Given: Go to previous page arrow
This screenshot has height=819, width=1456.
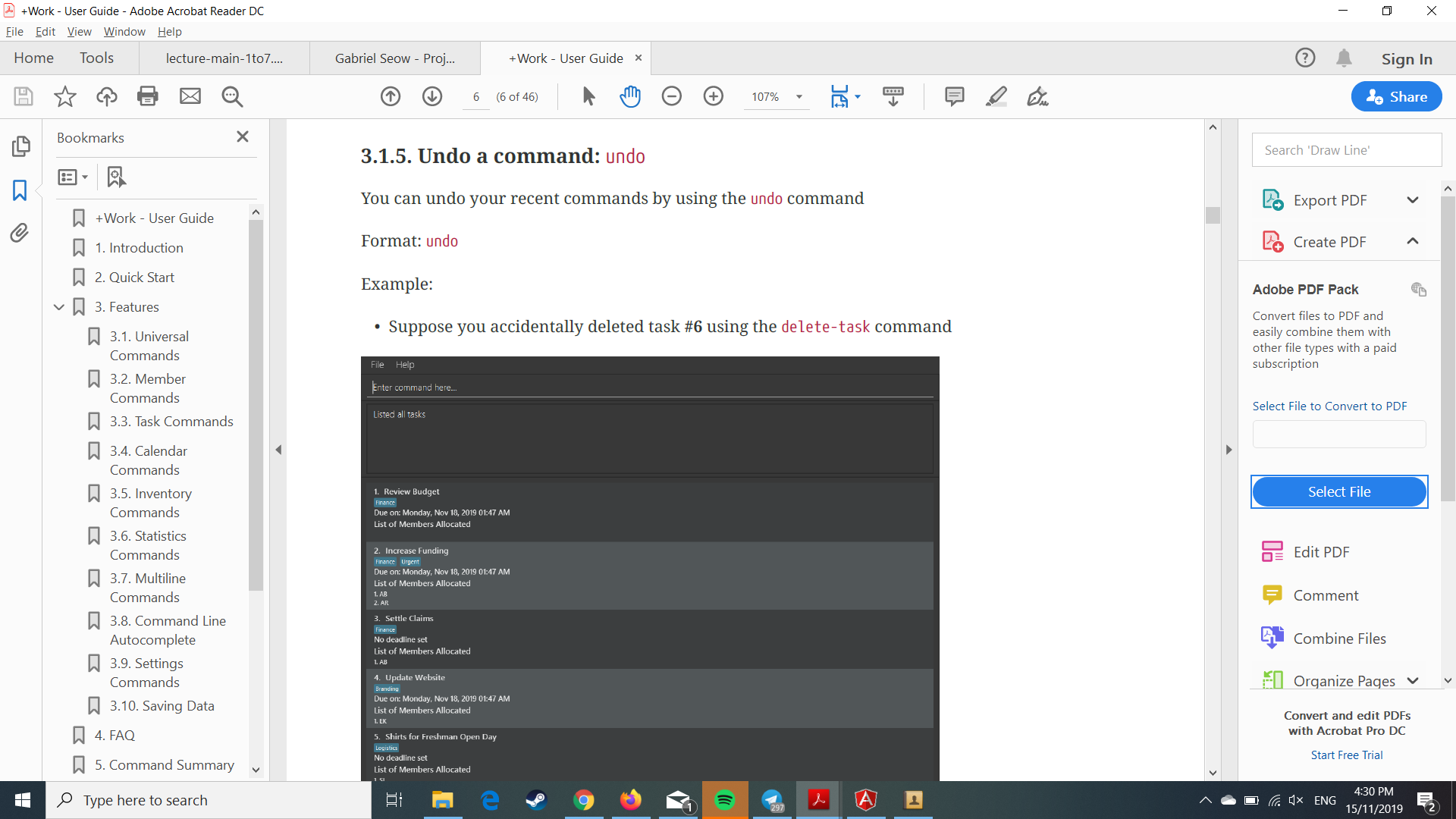Looking at the screenshot, I should point(391,96).
